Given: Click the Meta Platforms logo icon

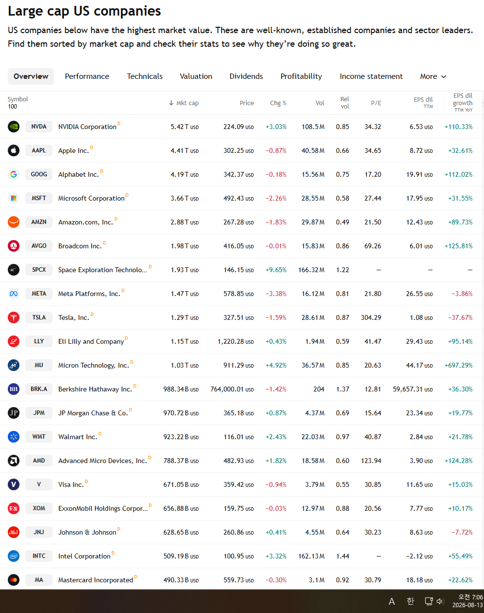Looking at the screenshot, I should click(14, 294).
